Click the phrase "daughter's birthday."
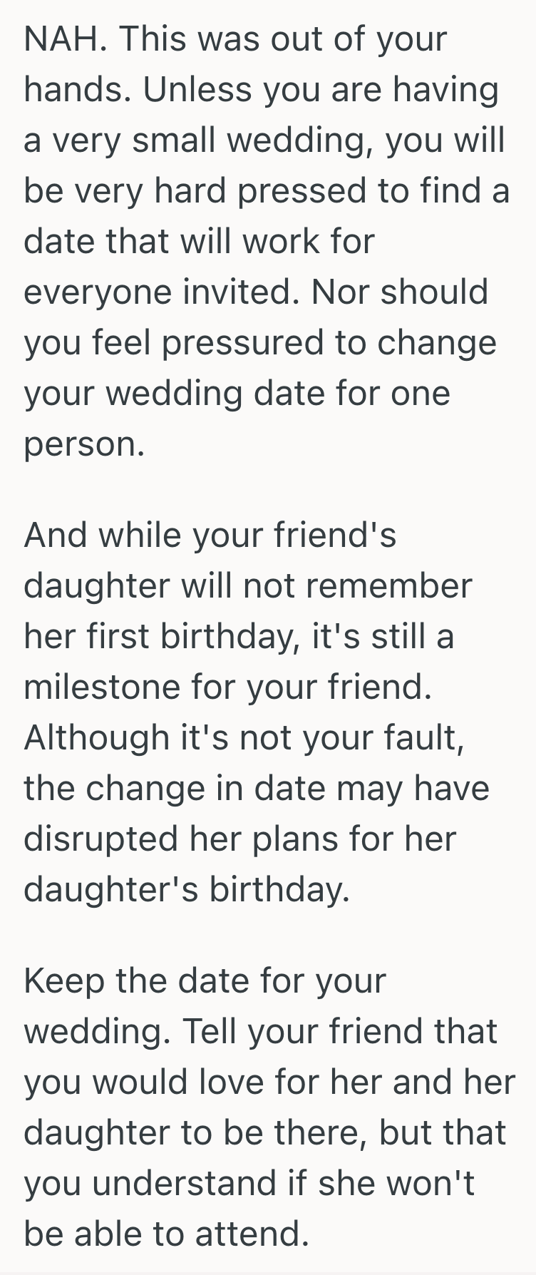This screenshot has width=536, height=1275. coord(187,889)
